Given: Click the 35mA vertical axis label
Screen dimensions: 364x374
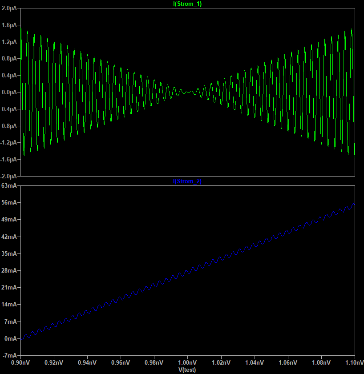Looking at the screenshot, I should coord(9,253).
